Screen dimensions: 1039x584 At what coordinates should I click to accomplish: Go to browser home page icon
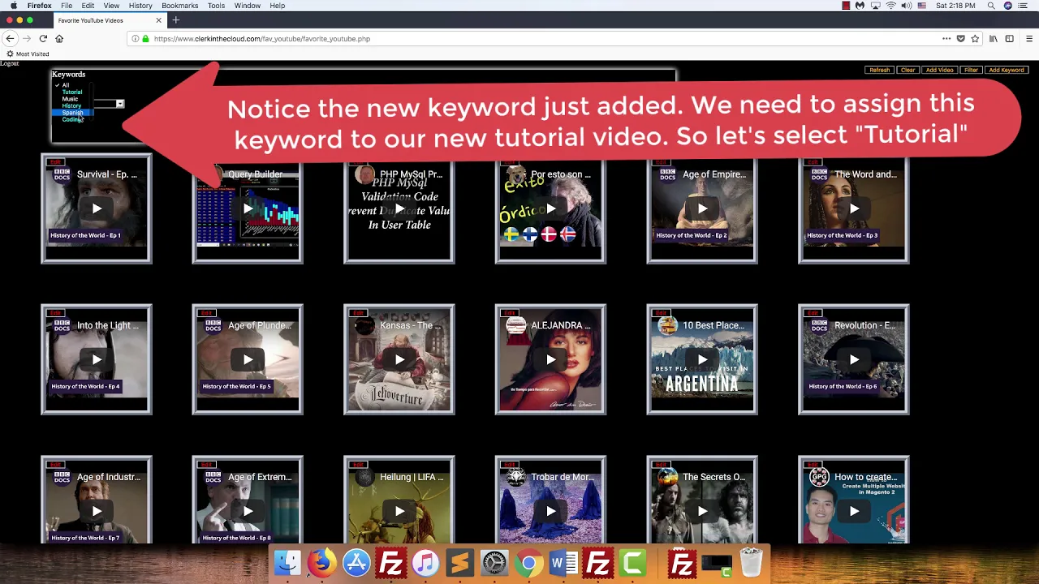click(x=59, y=38)
